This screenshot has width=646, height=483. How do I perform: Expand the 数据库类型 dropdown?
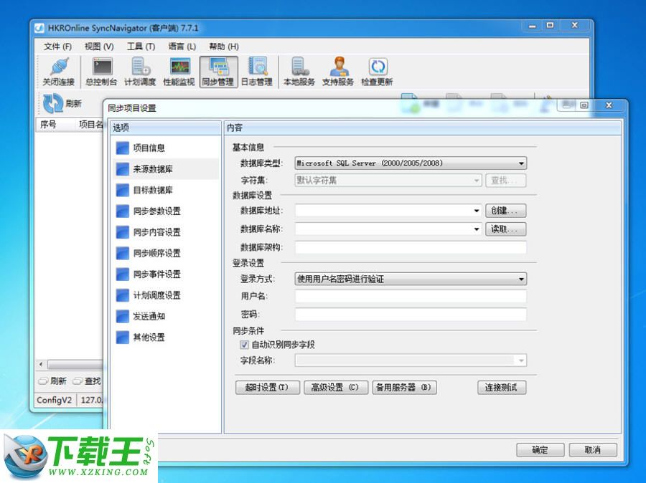(411, 163)
